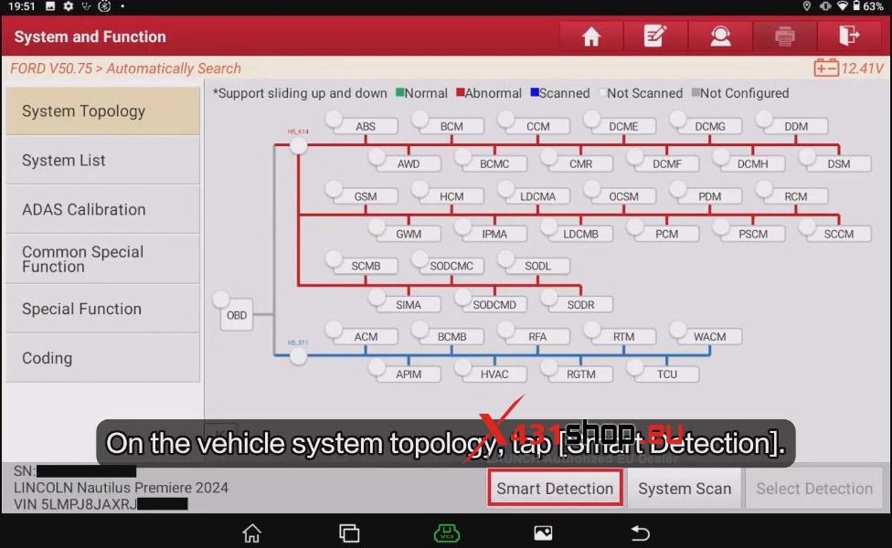Tap the exit icon in the header
Image resolution: width=892 pixels, height=548 pixels.
(849, 37)
